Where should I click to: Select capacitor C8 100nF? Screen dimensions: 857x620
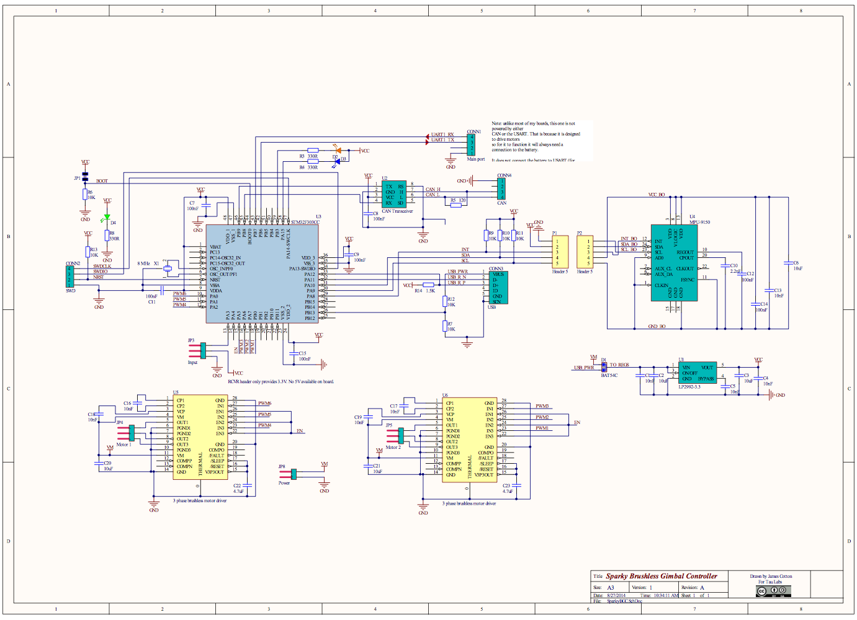(368, 214)
